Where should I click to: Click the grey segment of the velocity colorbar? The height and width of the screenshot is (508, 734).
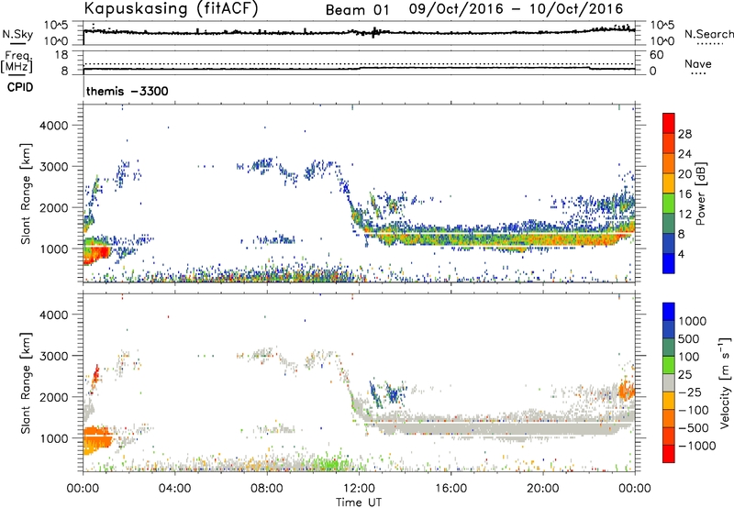pyautogui.click(x=669, y=383)
